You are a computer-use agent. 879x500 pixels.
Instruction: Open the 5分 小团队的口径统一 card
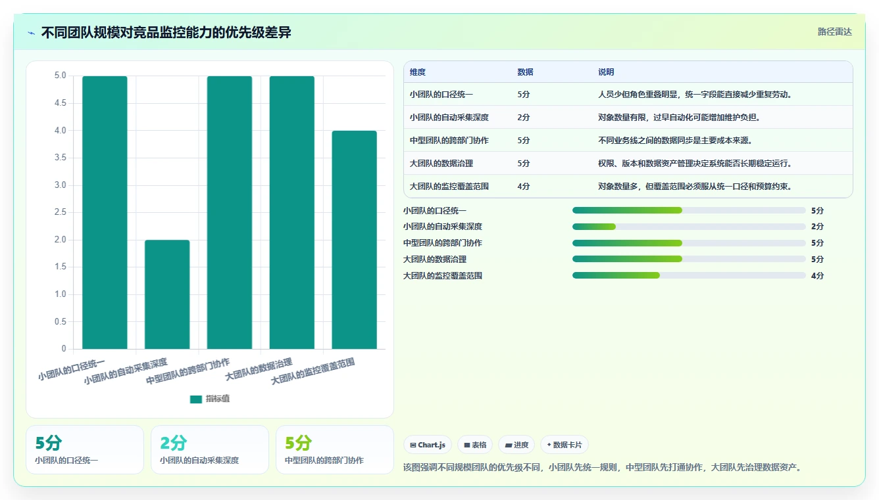(85, 450)
